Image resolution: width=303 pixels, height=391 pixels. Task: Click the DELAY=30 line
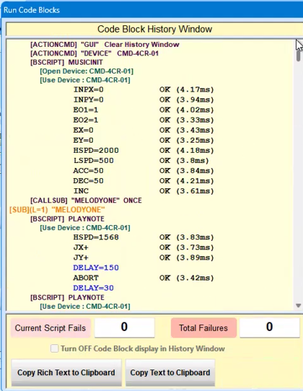[94, 288]
